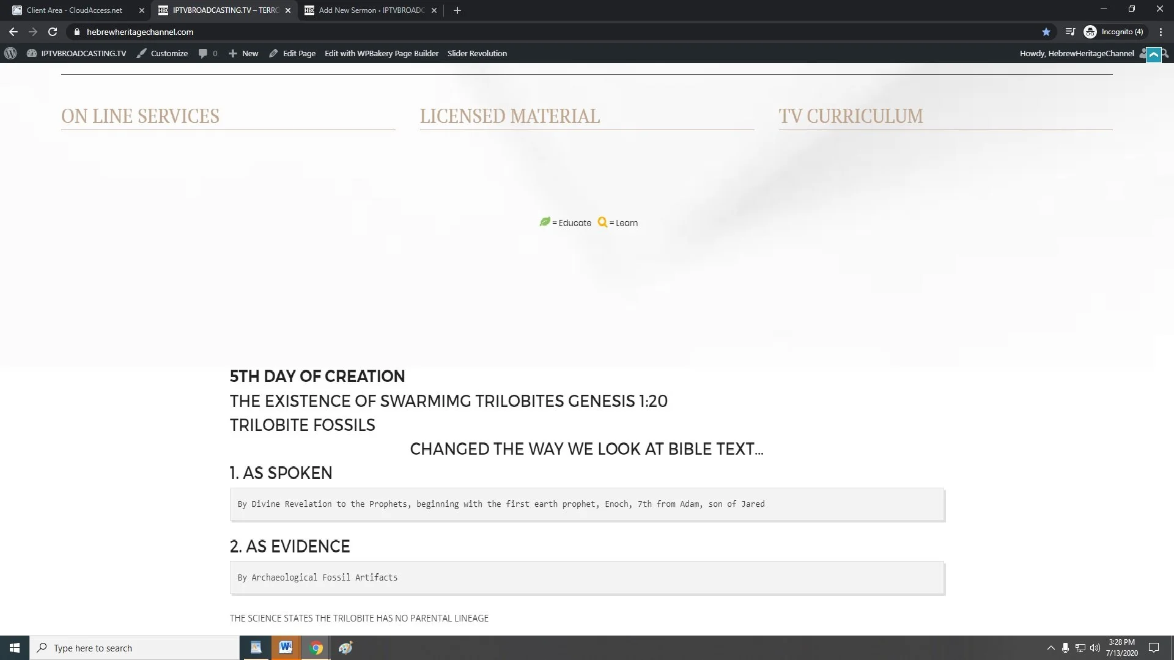1174x660 pixels.
Task: Click the Customize admin bar item
Action: pyautogui.click(x=162, y=53)
